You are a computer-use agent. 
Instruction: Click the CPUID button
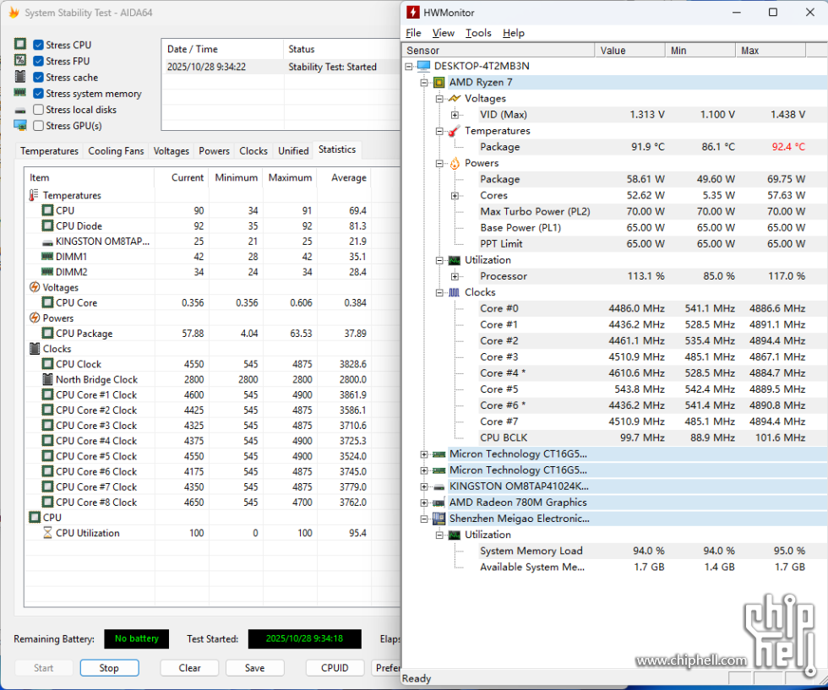click(335, 667)
